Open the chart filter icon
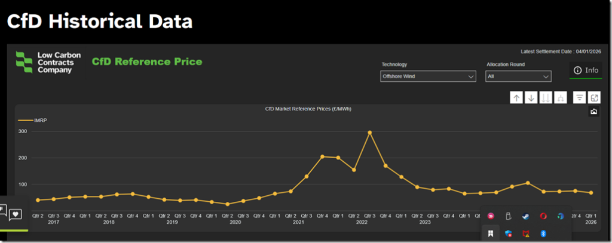Image resolution: width=612 pixels, height=243 pixels. pyautogui.click(x=579, y=98)
